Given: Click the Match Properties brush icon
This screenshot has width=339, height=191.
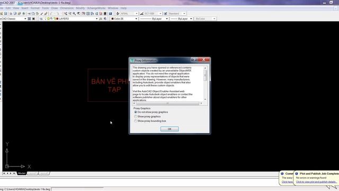Looking at the screenshot, I should pyautogui.click(x=41, y=13).
